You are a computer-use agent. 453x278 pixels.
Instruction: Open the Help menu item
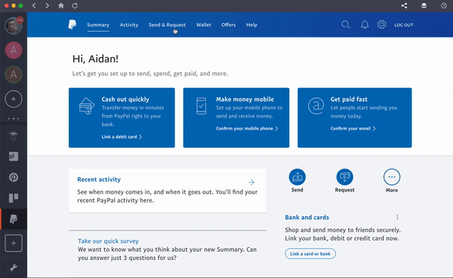pos(251,25)
